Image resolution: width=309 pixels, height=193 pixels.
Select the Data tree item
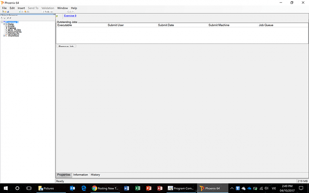[11, 24]
